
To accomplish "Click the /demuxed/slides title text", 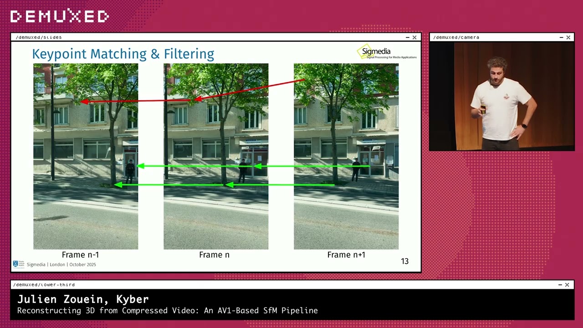I will pyautogui.click(x=39, y=37).
